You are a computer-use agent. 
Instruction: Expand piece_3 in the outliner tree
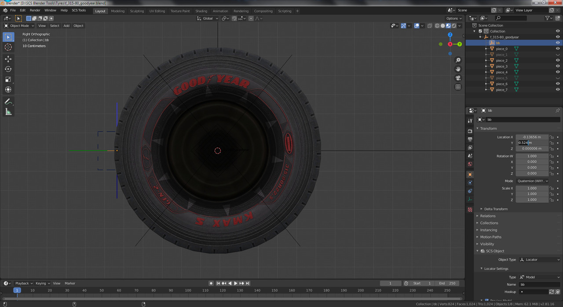(486, 66)
